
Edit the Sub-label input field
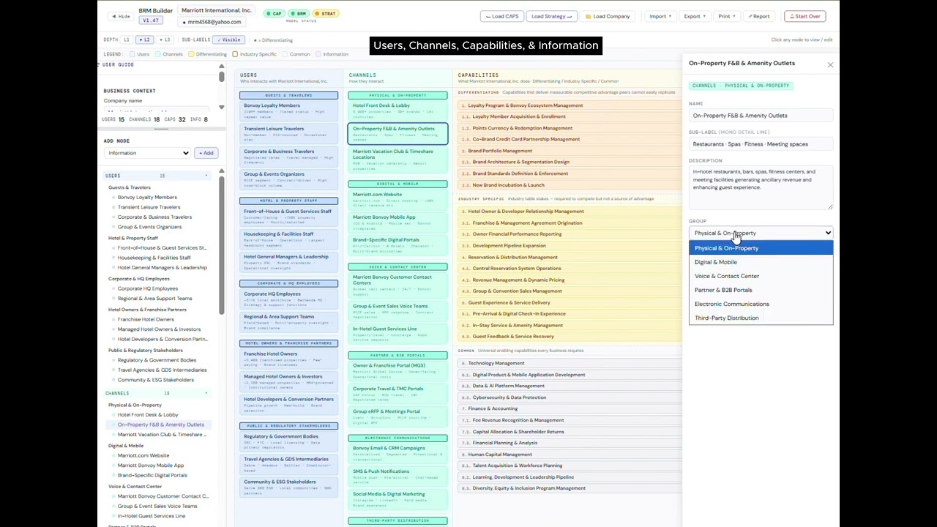click(761, 144)
